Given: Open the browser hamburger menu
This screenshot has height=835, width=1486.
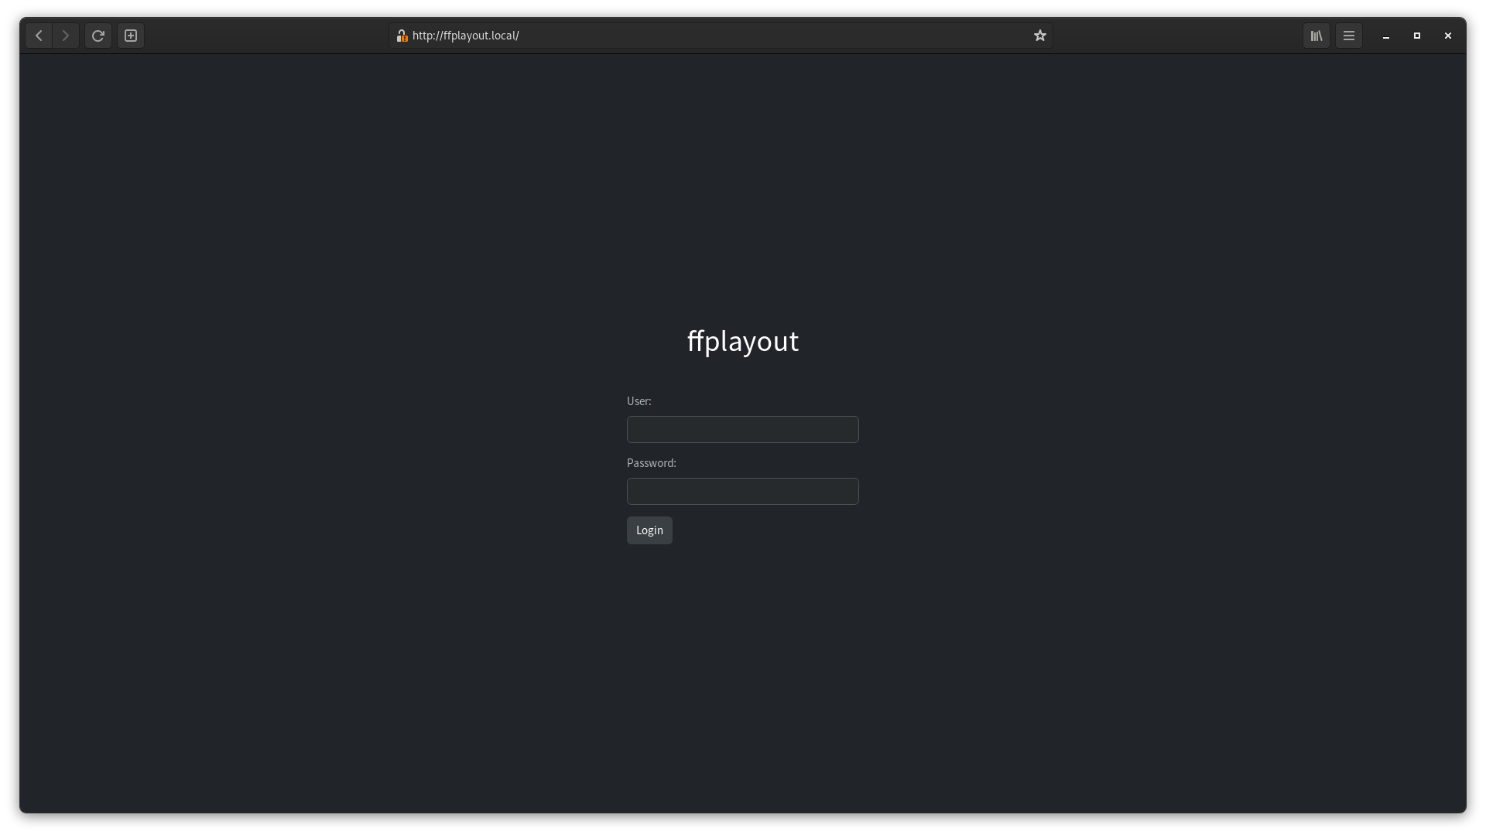Looking at the screenshot, I should 1349,36.
